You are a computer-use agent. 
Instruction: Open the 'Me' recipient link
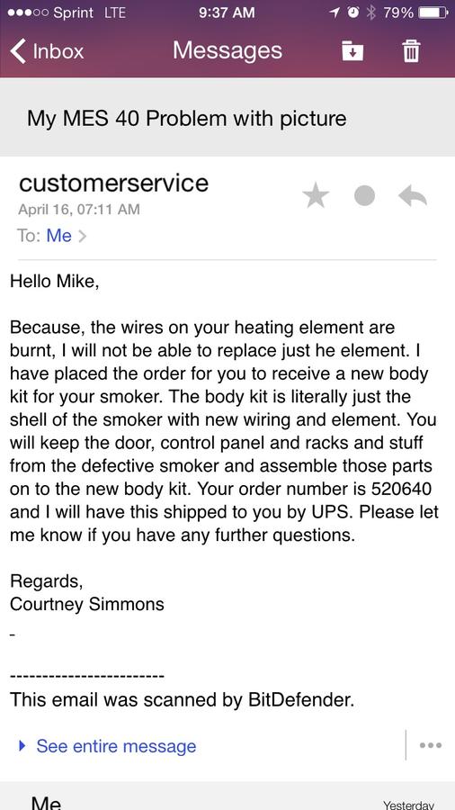coord(58,236)
